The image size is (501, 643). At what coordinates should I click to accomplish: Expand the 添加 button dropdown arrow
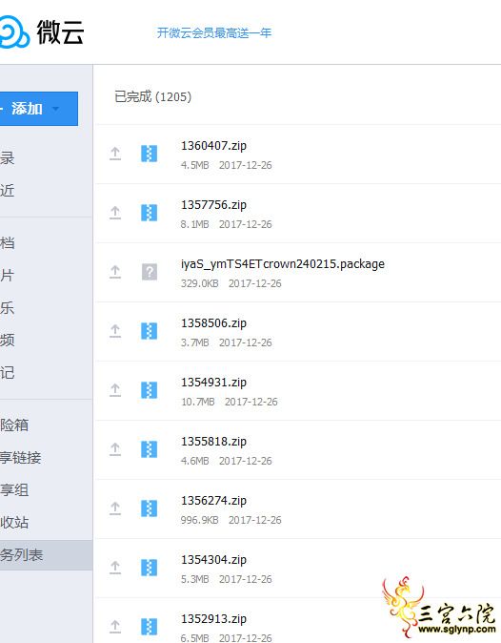coord(55,109)
